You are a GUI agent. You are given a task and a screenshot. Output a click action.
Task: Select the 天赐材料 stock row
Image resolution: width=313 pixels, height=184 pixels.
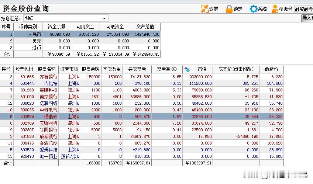[x=142, y=123]
